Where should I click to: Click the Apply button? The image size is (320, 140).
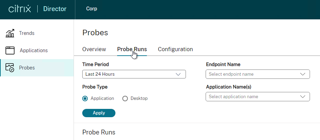99,113
